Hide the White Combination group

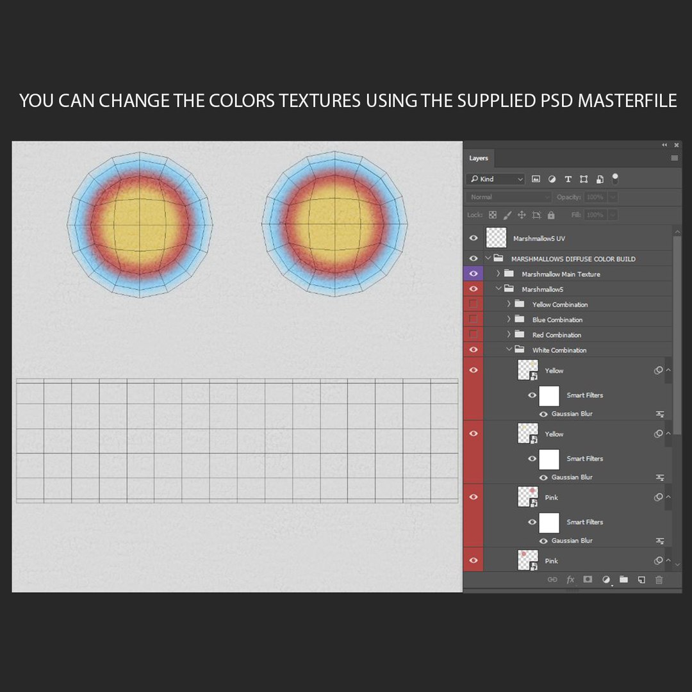(x=474, y=350)
